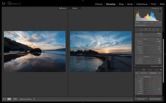Switch to Loupe view icon
166x103 pixels.
click(x=5, y=99)
